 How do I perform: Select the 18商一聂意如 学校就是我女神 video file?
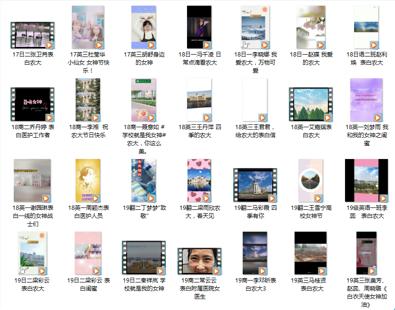tap(144, 100)
